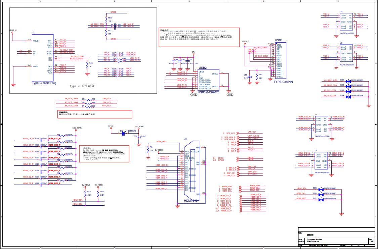Select TVS diode symbol ED6

[321, 195]
